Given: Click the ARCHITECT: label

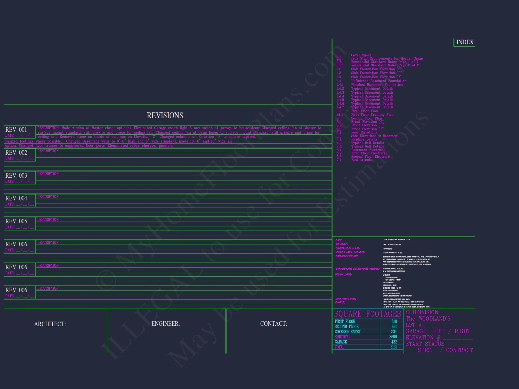Looking at the screenshot, I should (x=50, y=324).
